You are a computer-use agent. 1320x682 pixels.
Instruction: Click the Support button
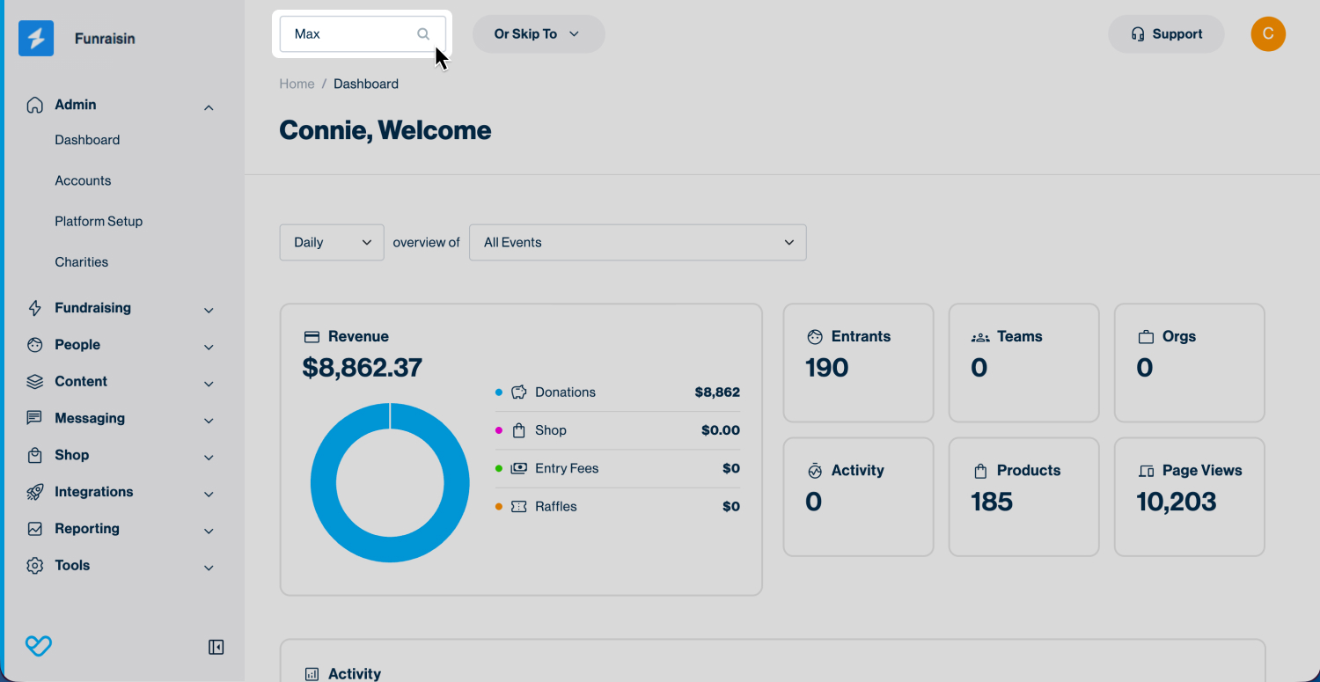[x=1166, y=34]
